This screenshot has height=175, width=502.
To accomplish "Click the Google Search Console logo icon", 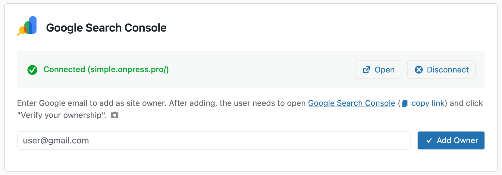I will [27, 26].
